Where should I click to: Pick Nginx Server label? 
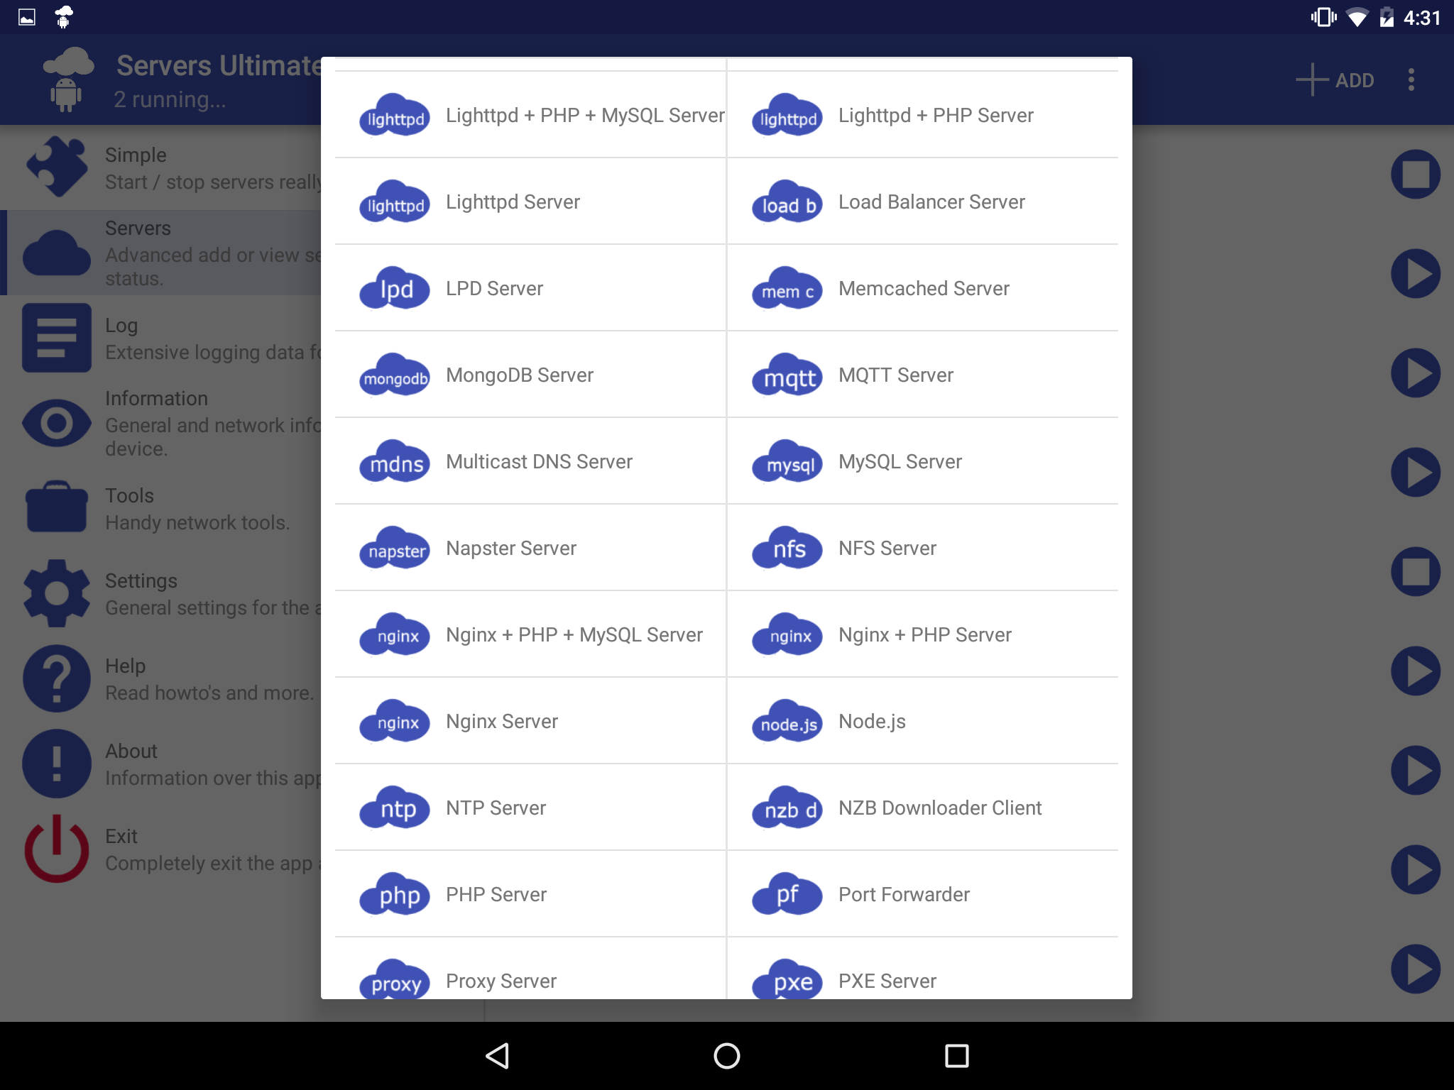502,721
